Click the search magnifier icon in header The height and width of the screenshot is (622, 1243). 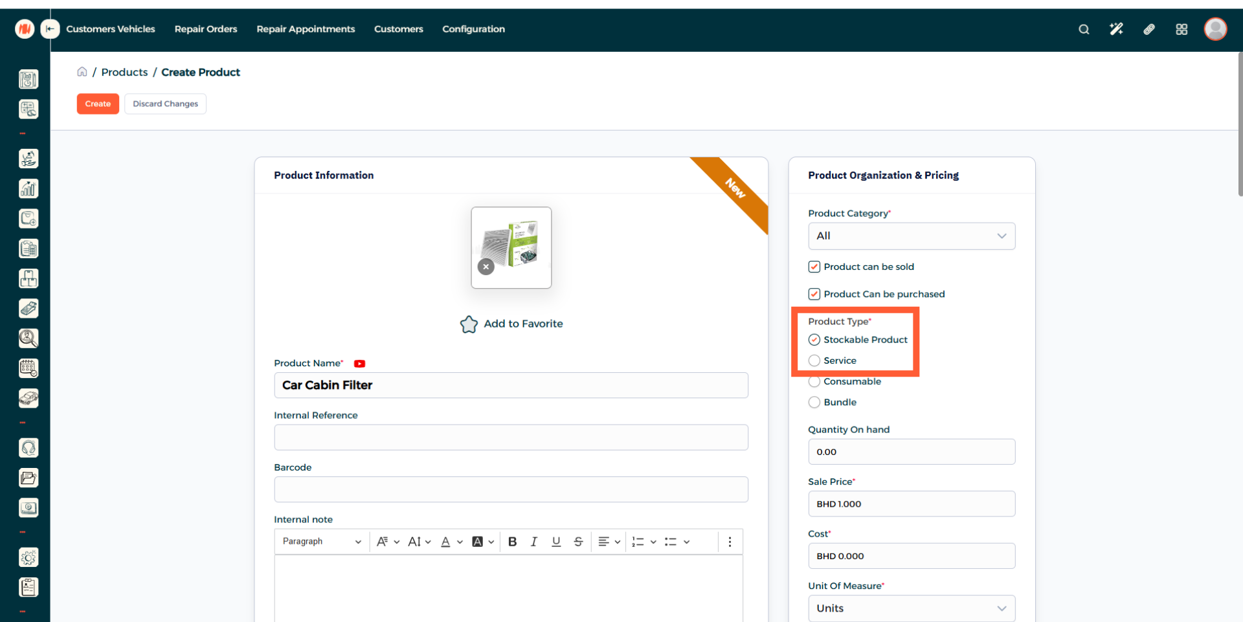pyautogui.click(x=1084, y=29)
